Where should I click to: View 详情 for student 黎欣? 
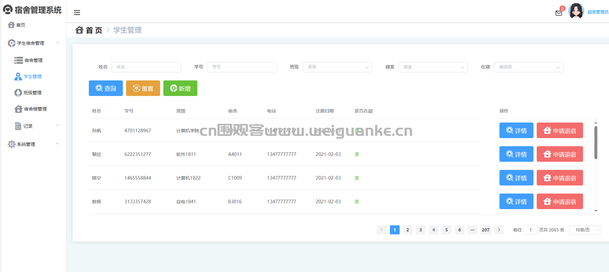(516, 154)
